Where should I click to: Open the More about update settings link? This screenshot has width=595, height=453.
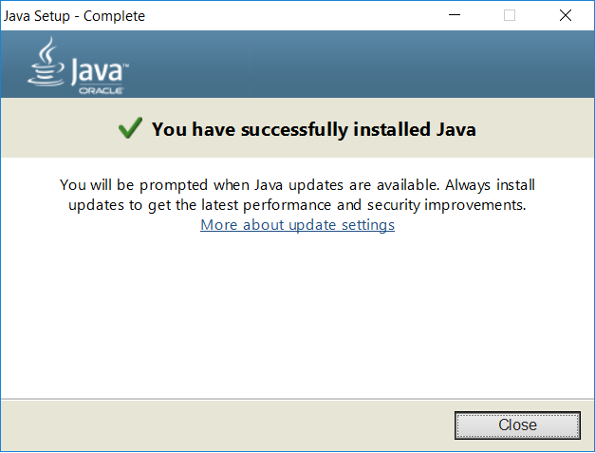point(298,225)
